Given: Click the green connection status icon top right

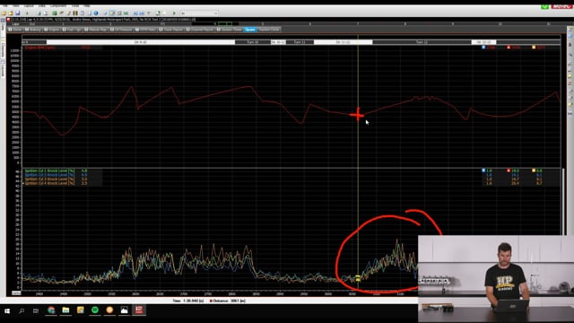Looking at the screenshot, I should (x=545, y=6).
